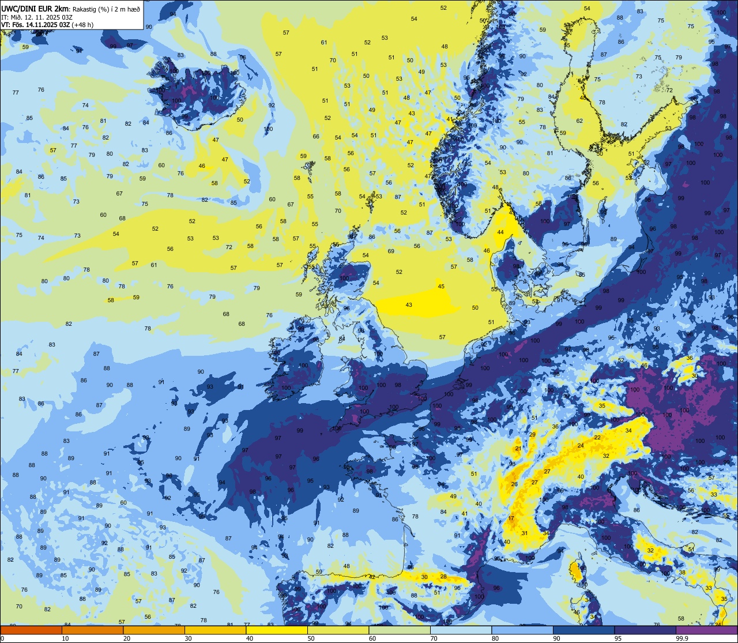Viewport: 738px width, 643px height.
Task: Click the humidity value 44 on the map
Action: point(500,232)
